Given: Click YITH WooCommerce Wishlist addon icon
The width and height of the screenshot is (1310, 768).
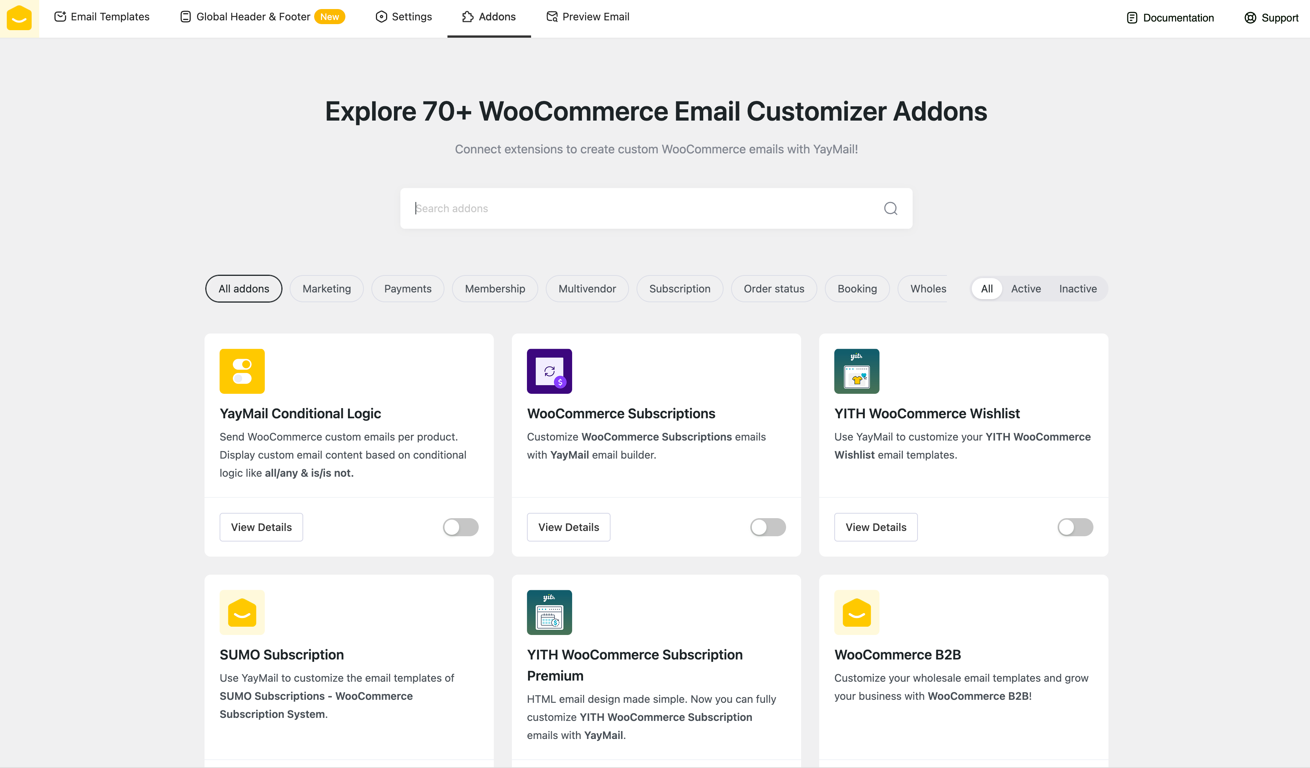Looking at the screenshot, I should [856, 371].
